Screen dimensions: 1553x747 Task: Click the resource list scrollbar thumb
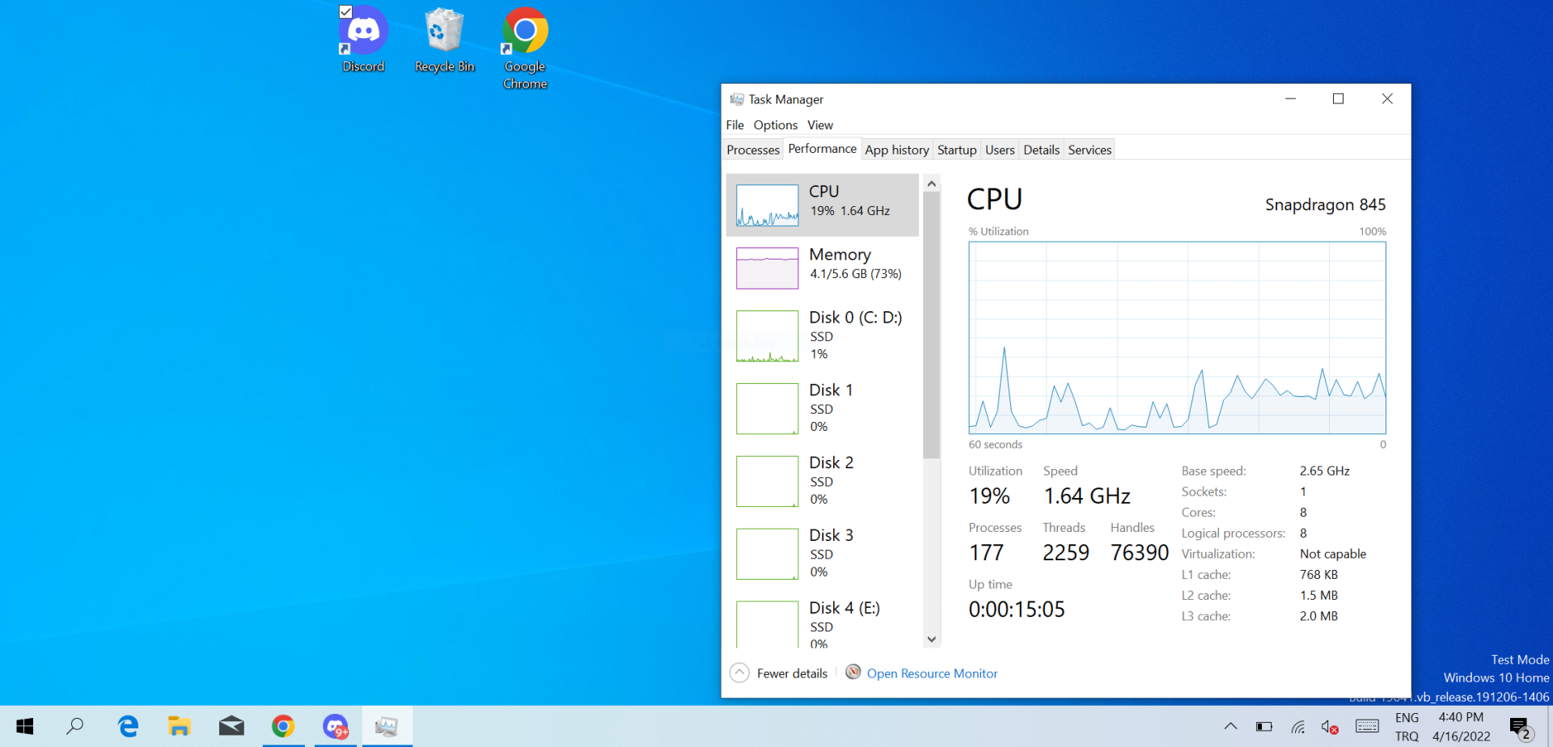point(932,325)
